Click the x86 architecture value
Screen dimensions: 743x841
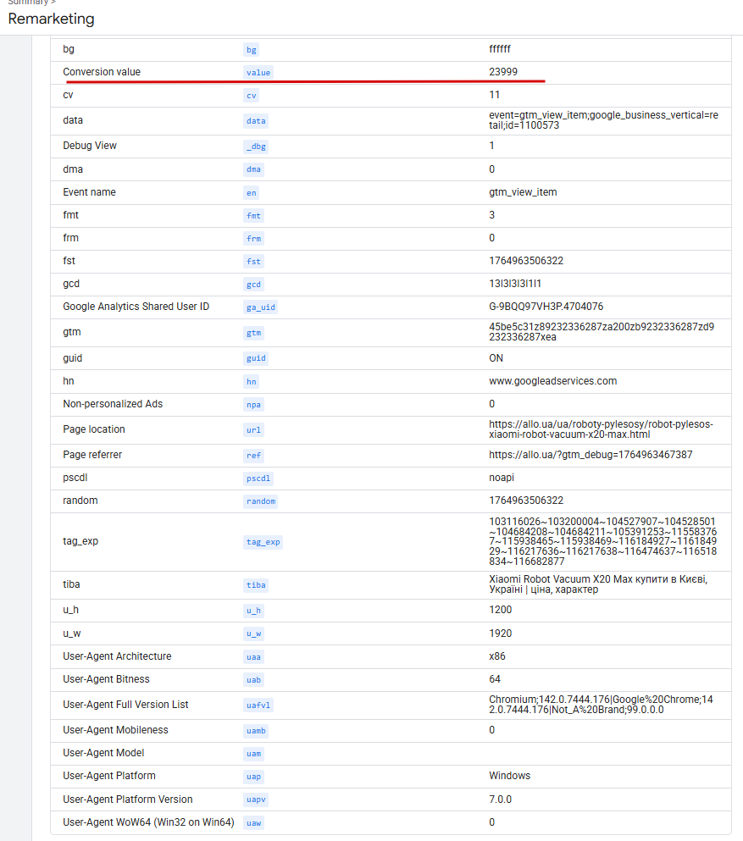coord(496,656)
